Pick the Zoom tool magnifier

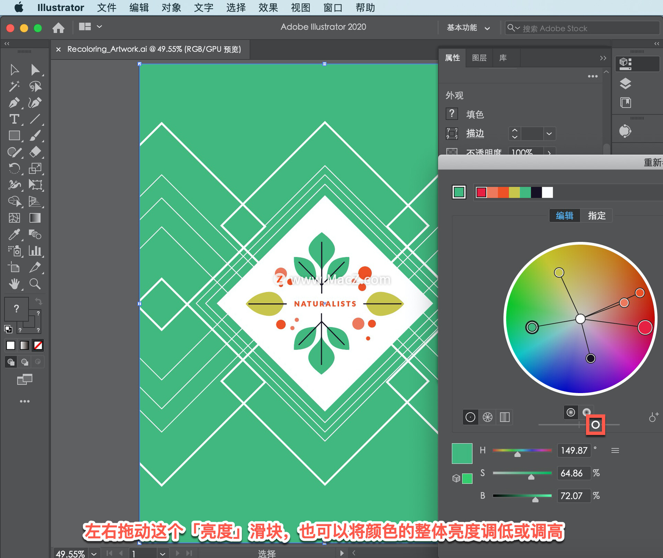tap(35, 284)
